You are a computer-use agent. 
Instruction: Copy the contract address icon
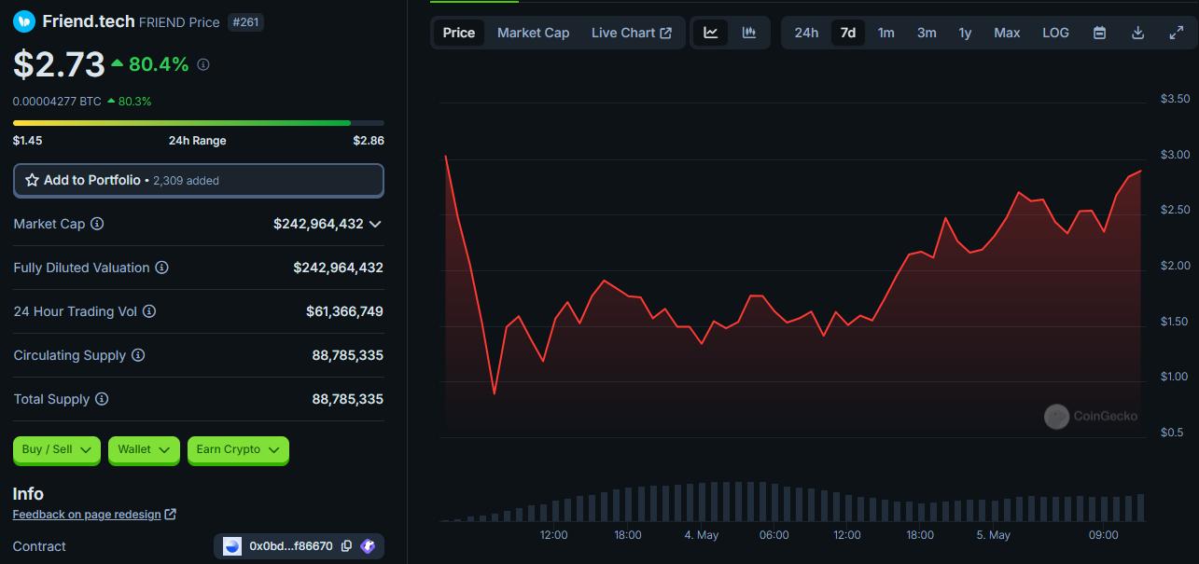346,546
